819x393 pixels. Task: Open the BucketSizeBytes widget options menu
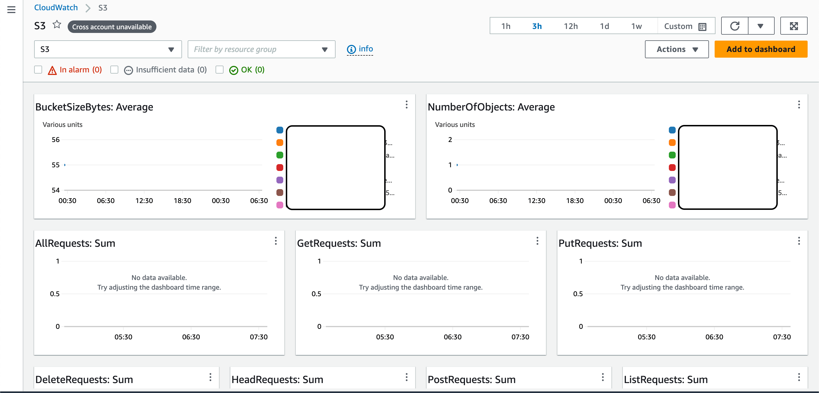tap(407, 105)
